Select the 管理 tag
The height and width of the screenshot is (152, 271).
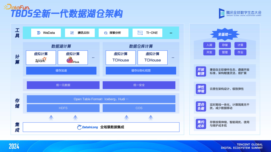click(x=225, y=52)
